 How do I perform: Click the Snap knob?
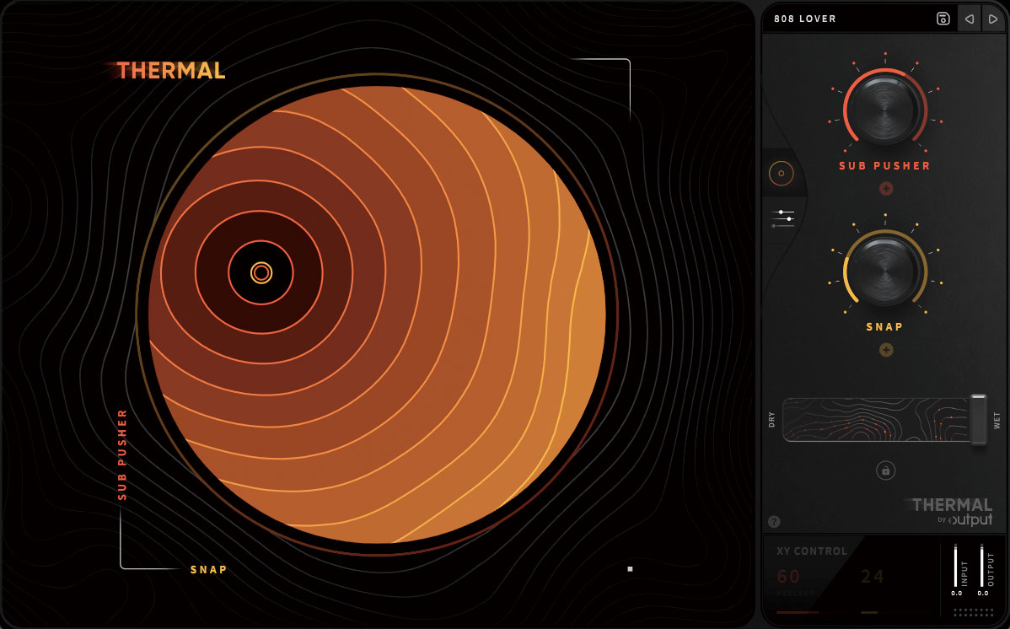pyautogui.click(x=885, y=271)
